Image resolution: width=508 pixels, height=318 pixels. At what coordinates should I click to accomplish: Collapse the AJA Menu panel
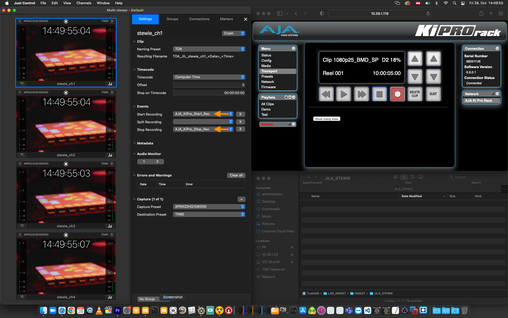[293, 48]
